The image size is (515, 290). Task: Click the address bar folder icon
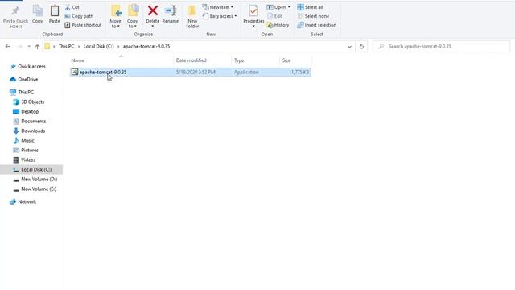coord(47,47)
